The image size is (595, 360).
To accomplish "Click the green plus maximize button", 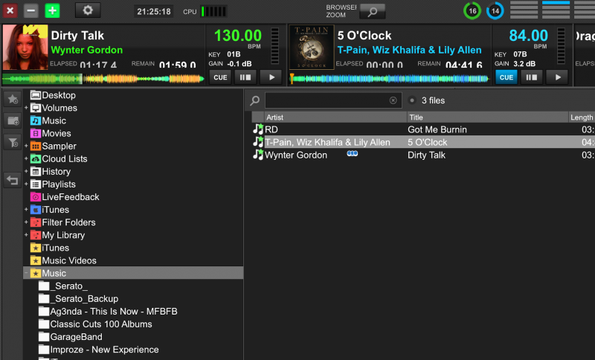I will [52, 10].
